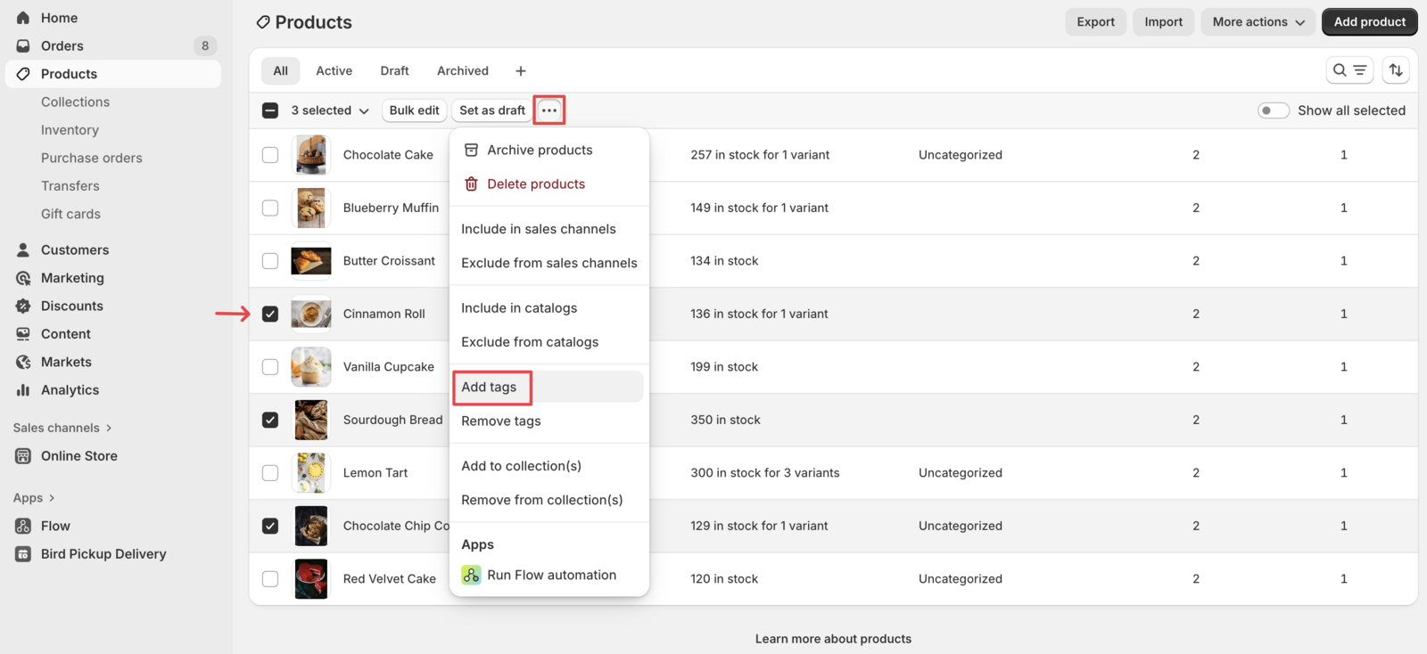Check the Butter Croissant checkbox
The image size is (1427, 654).
(x=270, y=261)
